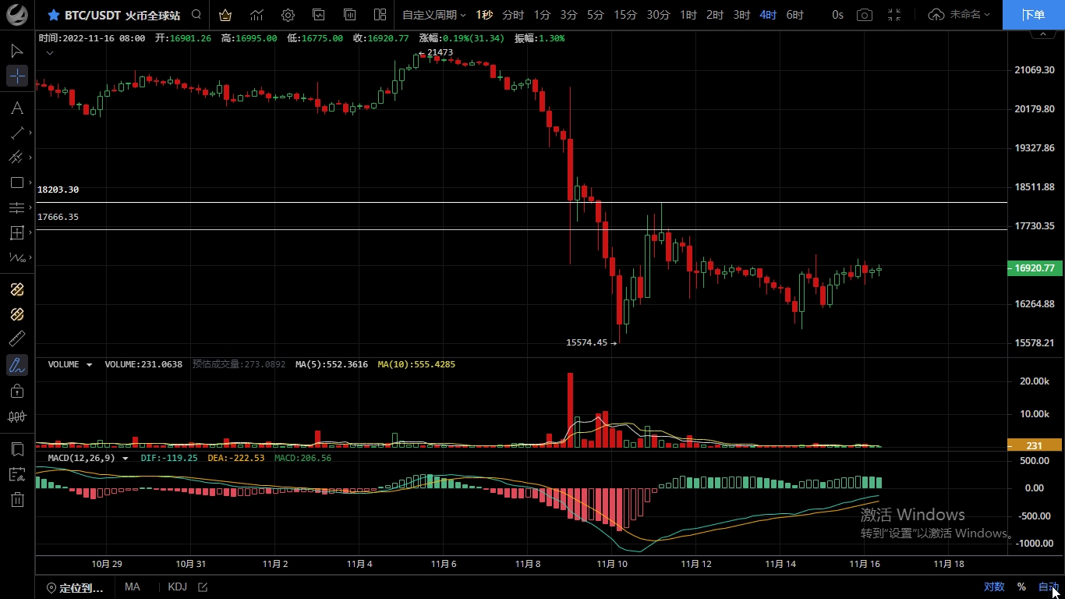The image size is (1065, 599).
Task: Open the bookmark icon in left sidebar
Action: tap(17, 449)
